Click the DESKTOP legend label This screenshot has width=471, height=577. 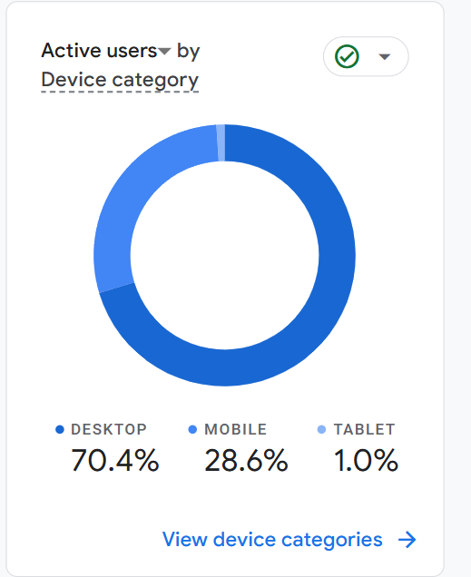pyautogui.click(x=109, y=429)
